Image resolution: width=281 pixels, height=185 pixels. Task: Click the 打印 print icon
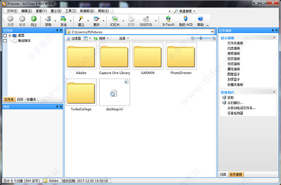pyautogui.click(x=131, y=19)
